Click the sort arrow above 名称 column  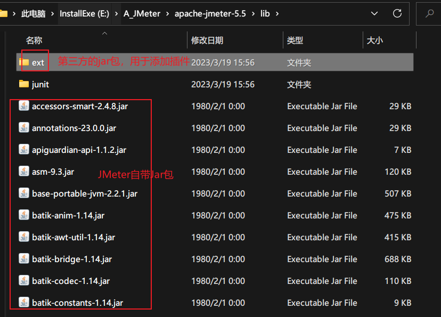click(104, 33)
